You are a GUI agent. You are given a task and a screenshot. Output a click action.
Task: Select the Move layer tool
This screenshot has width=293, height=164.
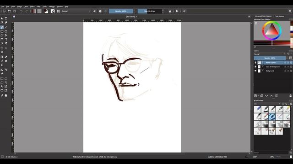6,48
